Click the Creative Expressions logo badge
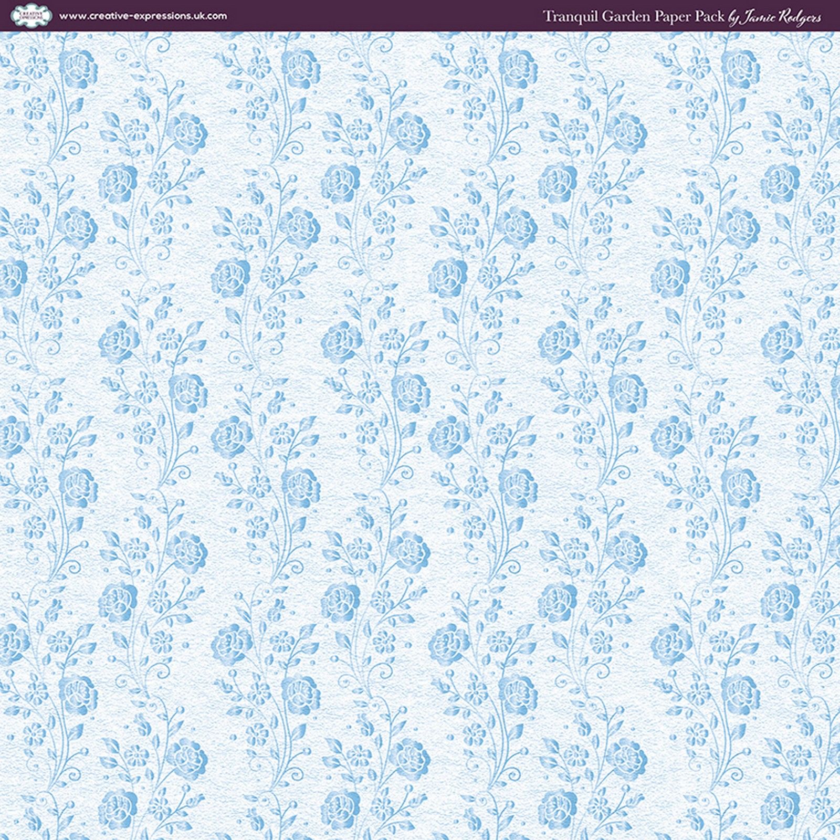 coord(31,16)
